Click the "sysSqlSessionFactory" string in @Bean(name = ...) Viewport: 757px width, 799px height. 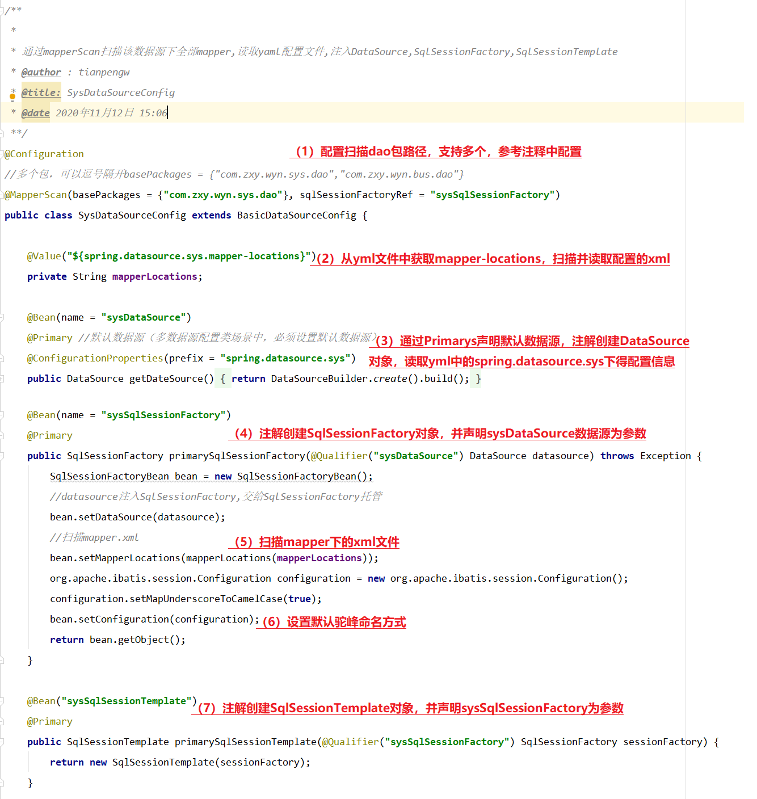click(163, 415)
